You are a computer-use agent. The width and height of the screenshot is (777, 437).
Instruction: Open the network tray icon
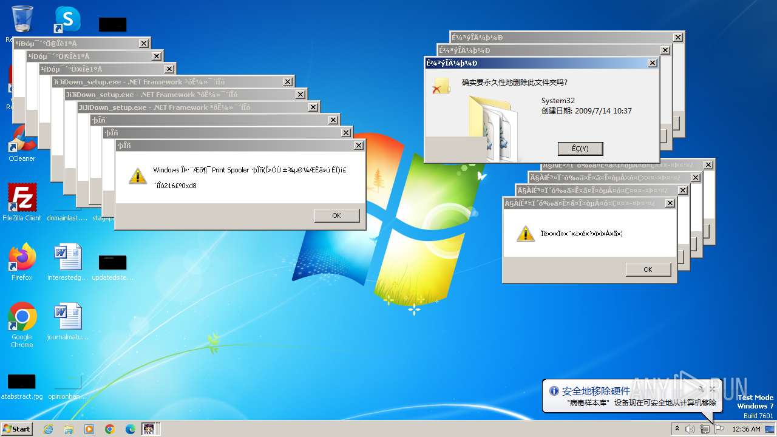pyautogui.click(x=705, y=429)
